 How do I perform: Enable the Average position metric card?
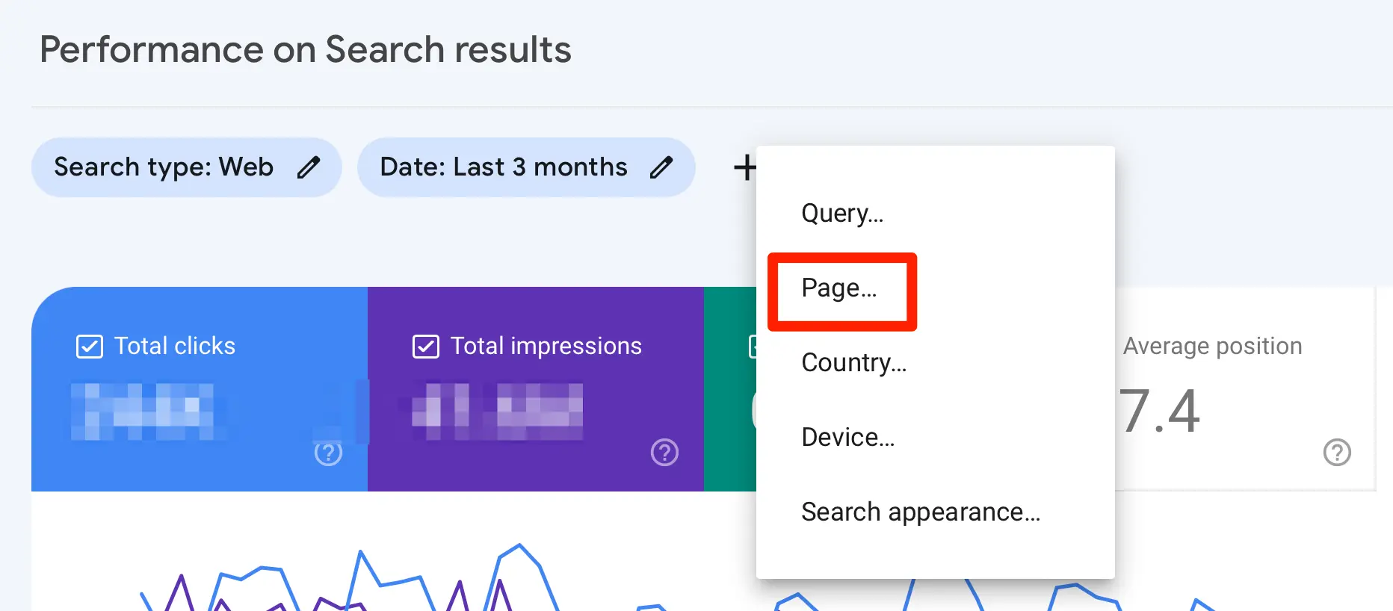(1212, 347)
